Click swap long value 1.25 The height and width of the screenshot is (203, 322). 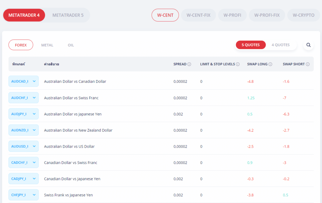251,98
